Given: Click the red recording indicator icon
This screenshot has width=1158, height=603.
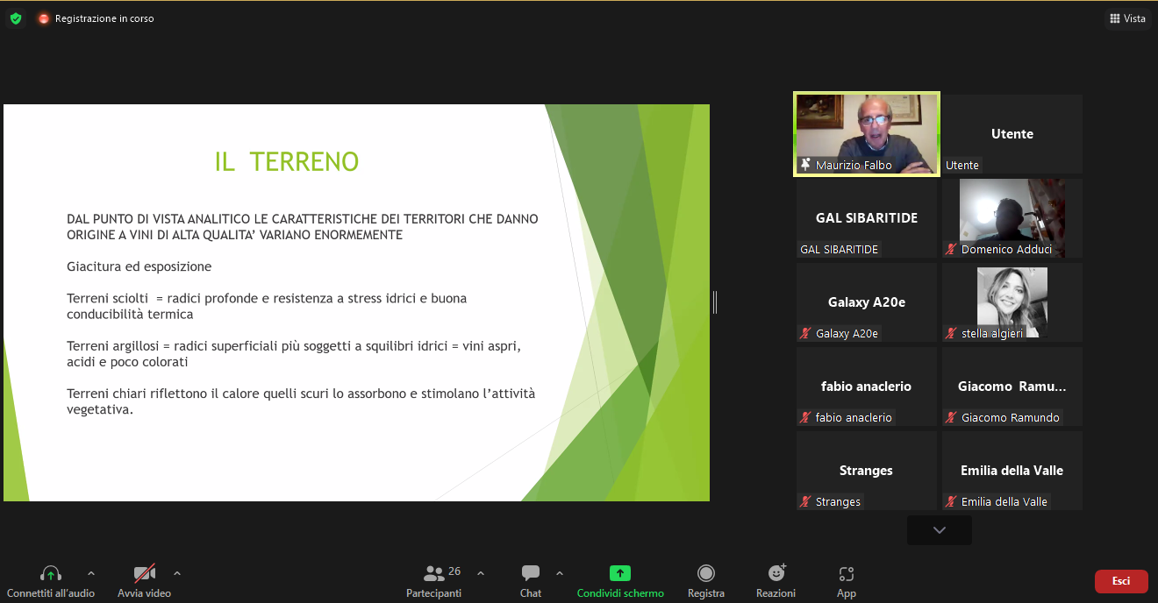Looking at the screenshot, I should pos(44,18).
